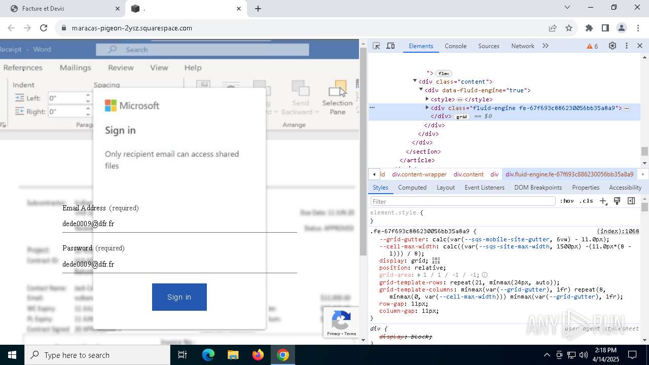Open DevTools settings gear
Viewport: 649px width, 365px height.
612,46
